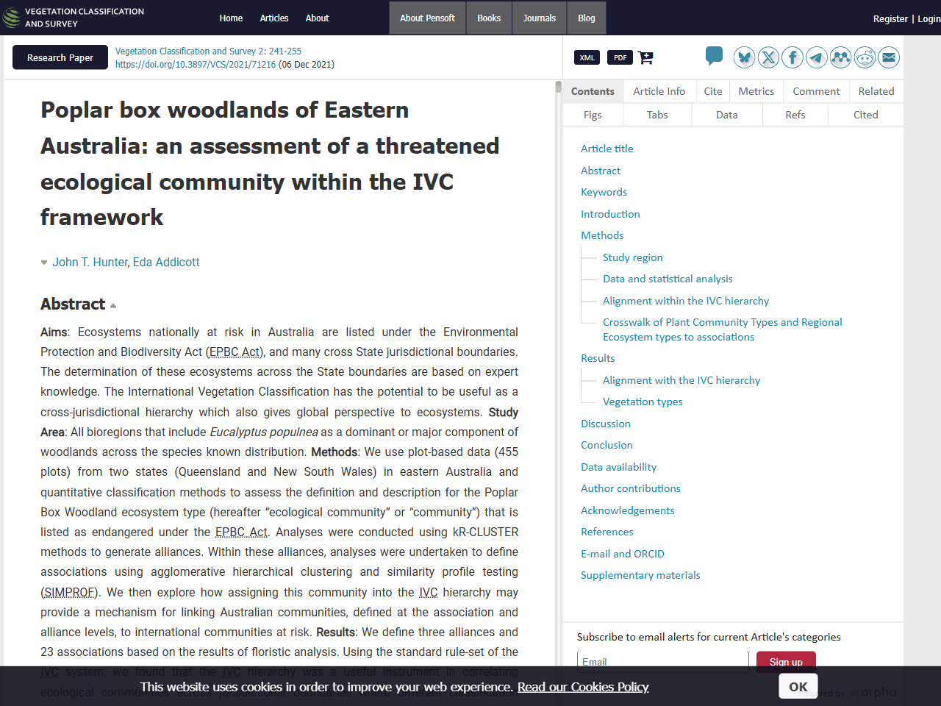The image size is (941, 706).
Task: Save article to Mendeley
Action: (840, 57)
